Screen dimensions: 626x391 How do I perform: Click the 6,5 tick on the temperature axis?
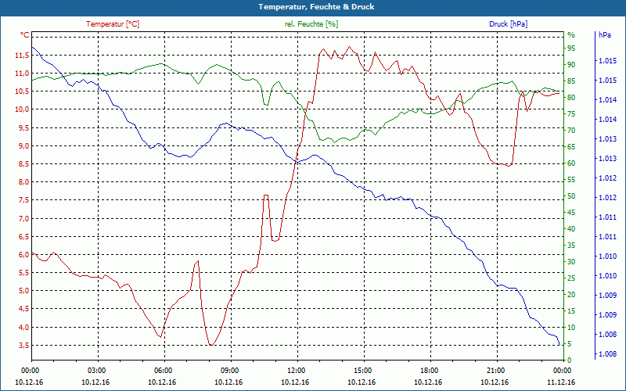point(23,237)
